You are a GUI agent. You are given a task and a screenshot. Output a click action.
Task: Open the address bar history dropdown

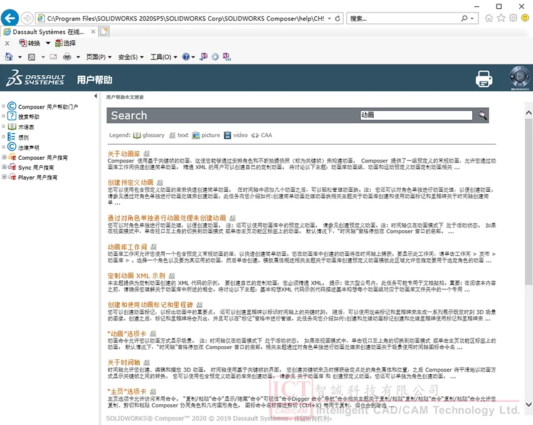[329, 18]
